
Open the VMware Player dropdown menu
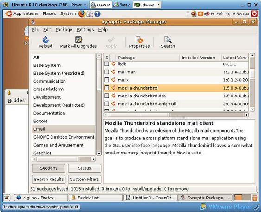click(x=79, y=5)
